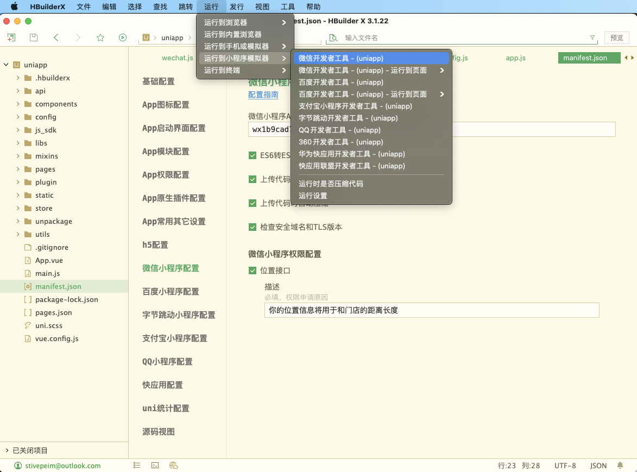The image size is (637, 472).
Task: Click the tab scroll arrows icon
Action: [629, 58]
